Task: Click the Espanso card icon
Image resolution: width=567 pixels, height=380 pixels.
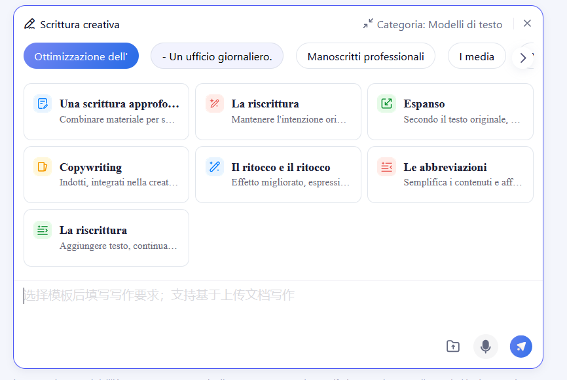Action: click(x=386, y=104)
